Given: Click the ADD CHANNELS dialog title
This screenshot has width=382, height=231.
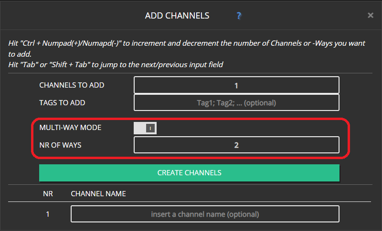Looking at the screenshot, I should (177, 16).
